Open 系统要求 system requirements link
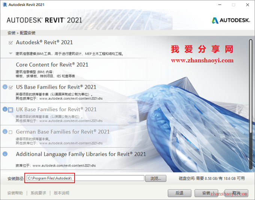The width and height of the screenshot is (255, 200). (x=38, y=193)
